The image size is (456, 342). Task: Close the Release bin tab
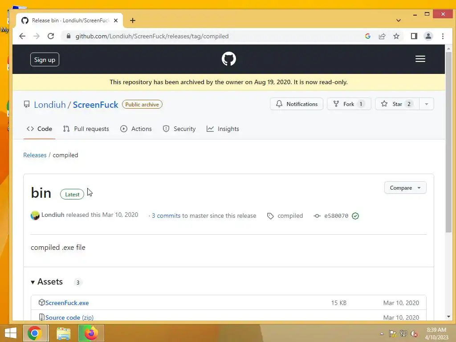point(116,20)
